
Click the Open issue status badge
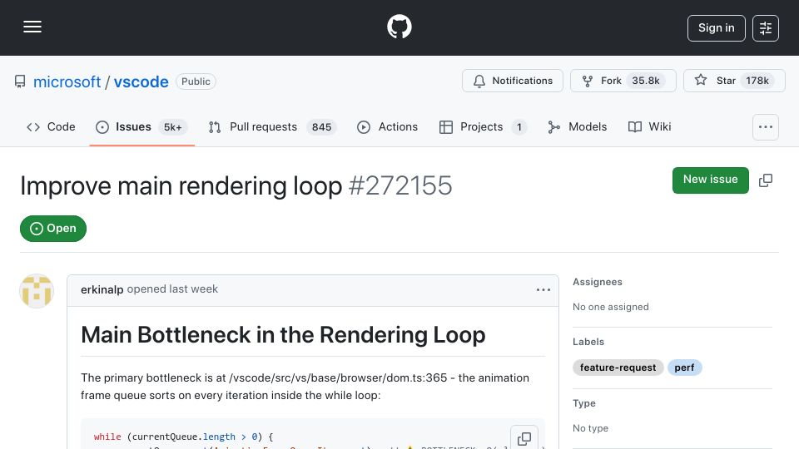point(53,229)
